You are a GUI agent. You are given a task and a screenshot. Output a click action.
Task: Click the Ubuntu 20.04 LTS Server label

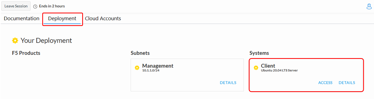point(279,70)
